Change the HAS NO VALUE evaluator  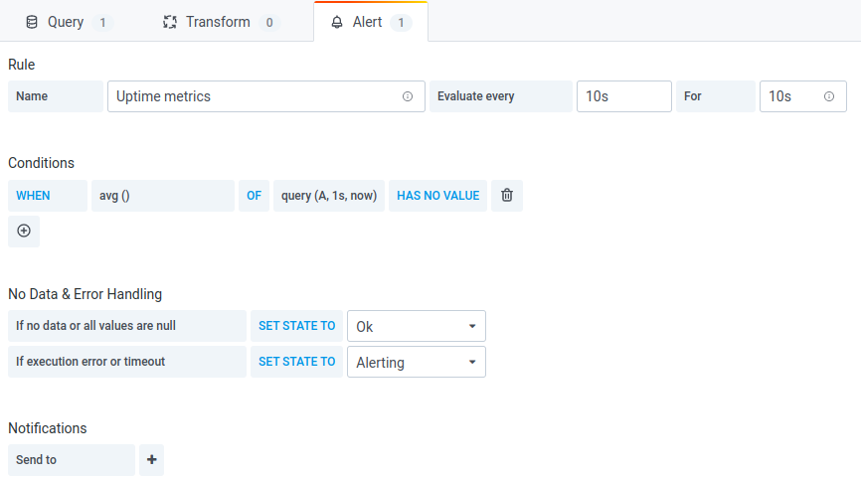[x=437, y=196]
